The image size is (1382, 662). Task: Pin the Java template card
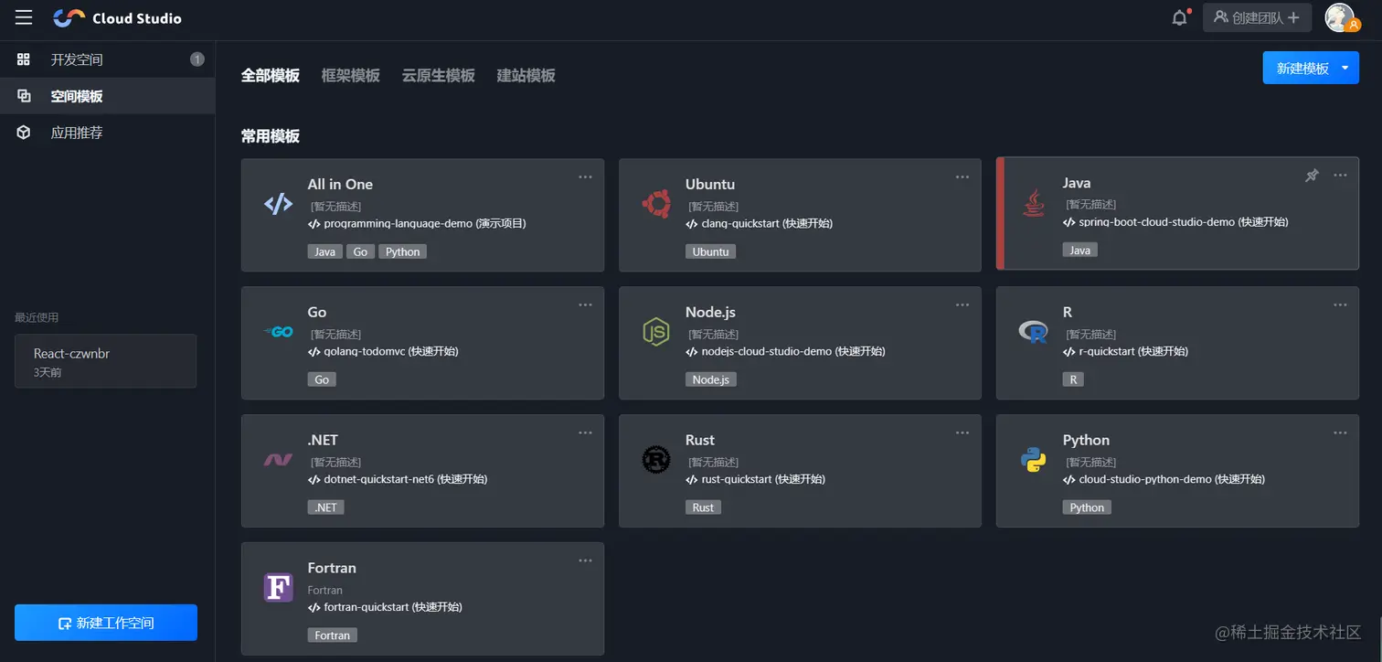[1312, 176]
